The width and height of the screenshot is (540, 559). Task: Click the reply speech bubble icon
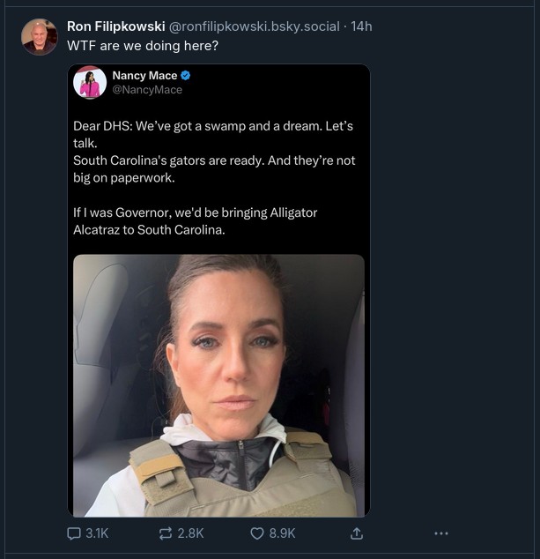coord(74,533)
